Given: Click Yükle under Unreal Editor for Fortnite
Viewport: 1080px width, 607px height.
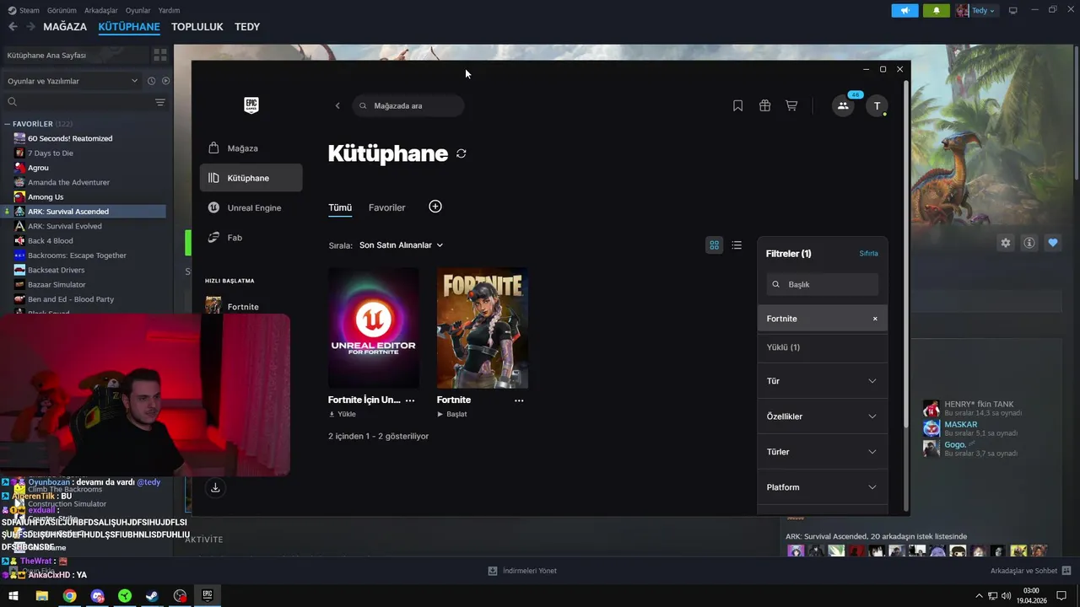Looking at the screenshot, I should pos(342,415).
